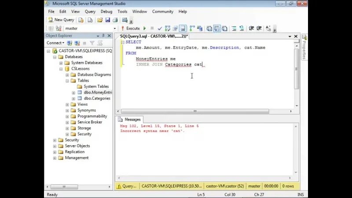Open the Debug menu
352x198 pixels.
(106, 11)
